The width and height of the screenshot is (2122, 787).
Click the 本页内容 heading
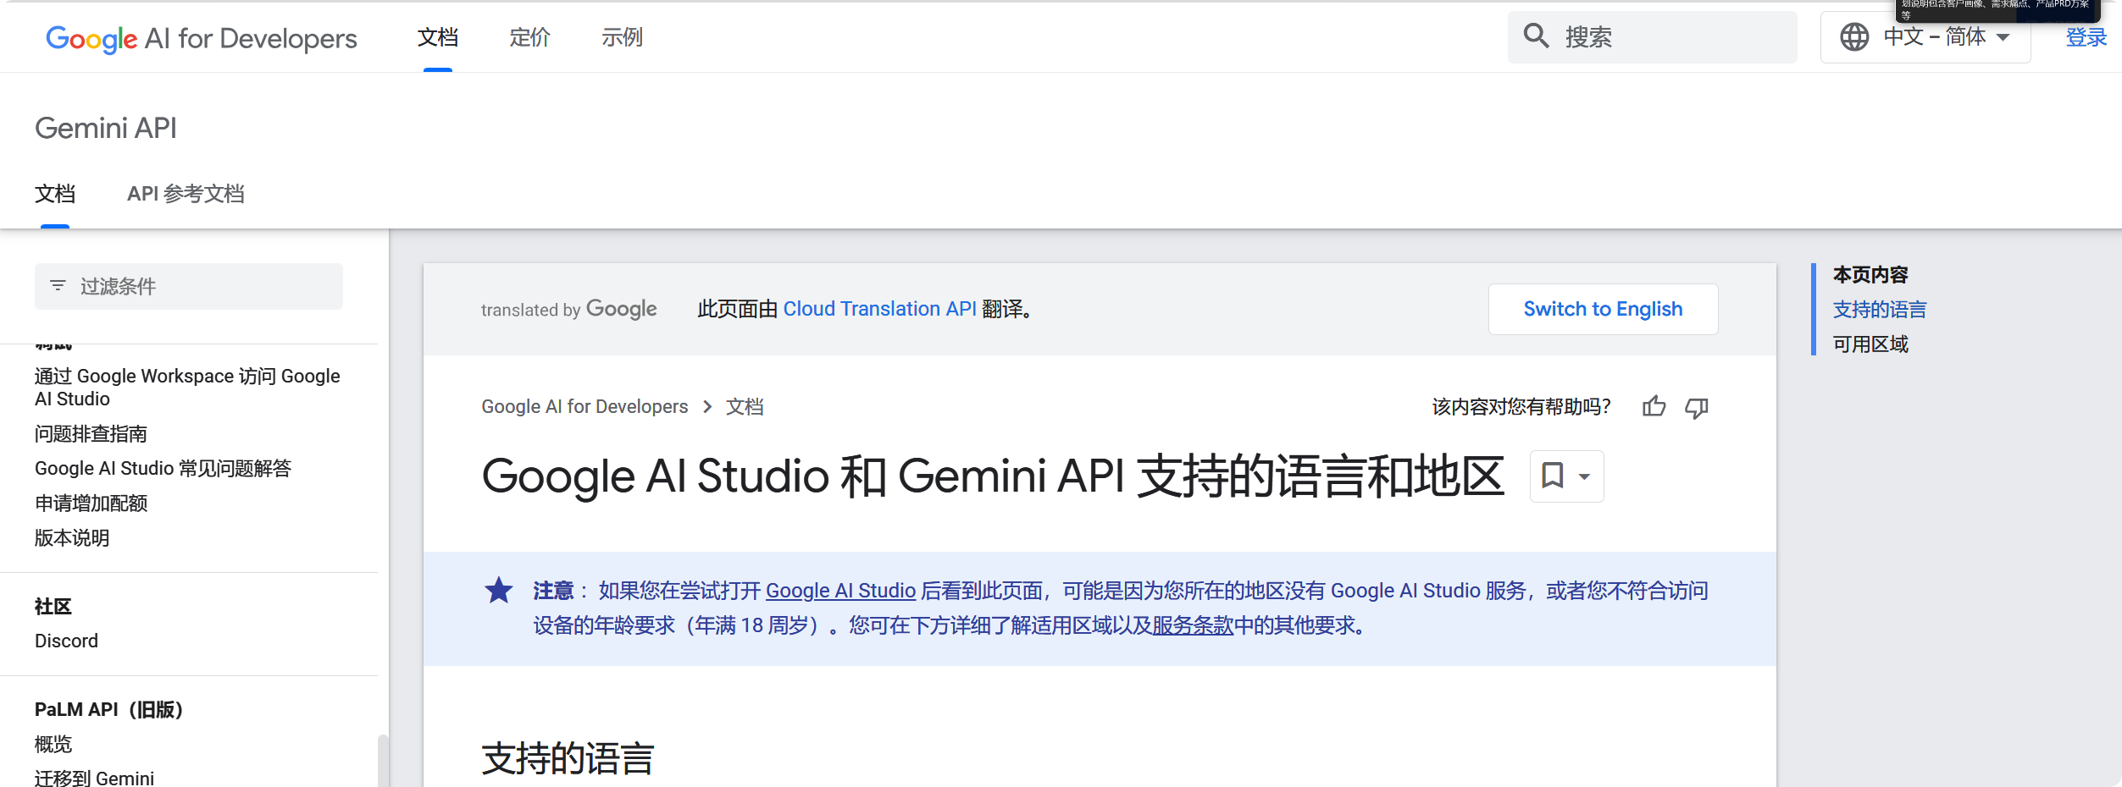click(1870, 275)
